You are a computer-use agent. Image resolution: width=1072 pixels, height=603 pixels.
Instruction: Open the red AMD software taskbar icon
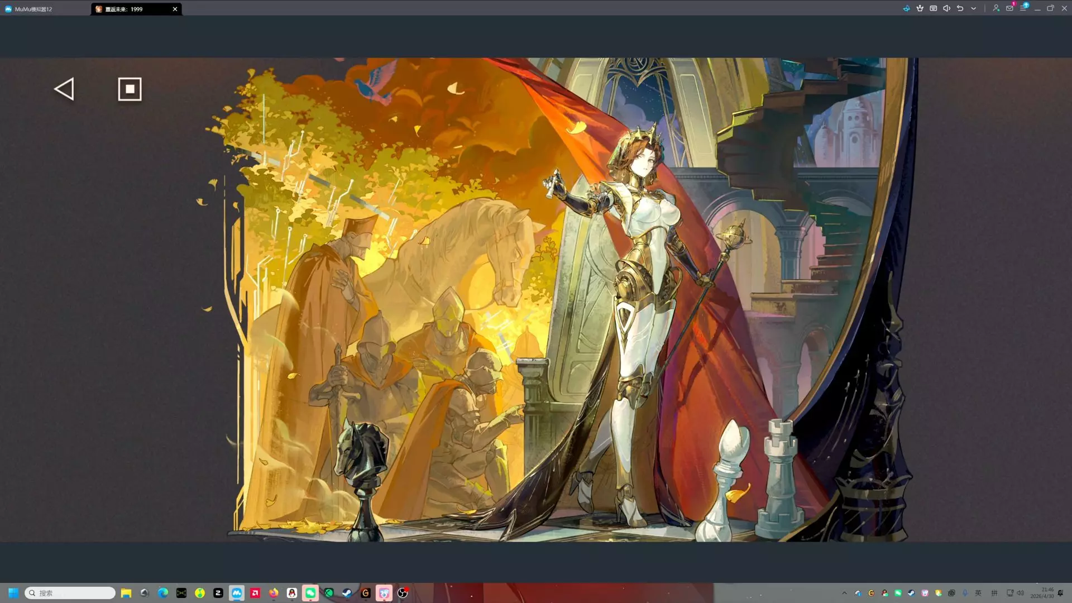(x=255, y=593)
